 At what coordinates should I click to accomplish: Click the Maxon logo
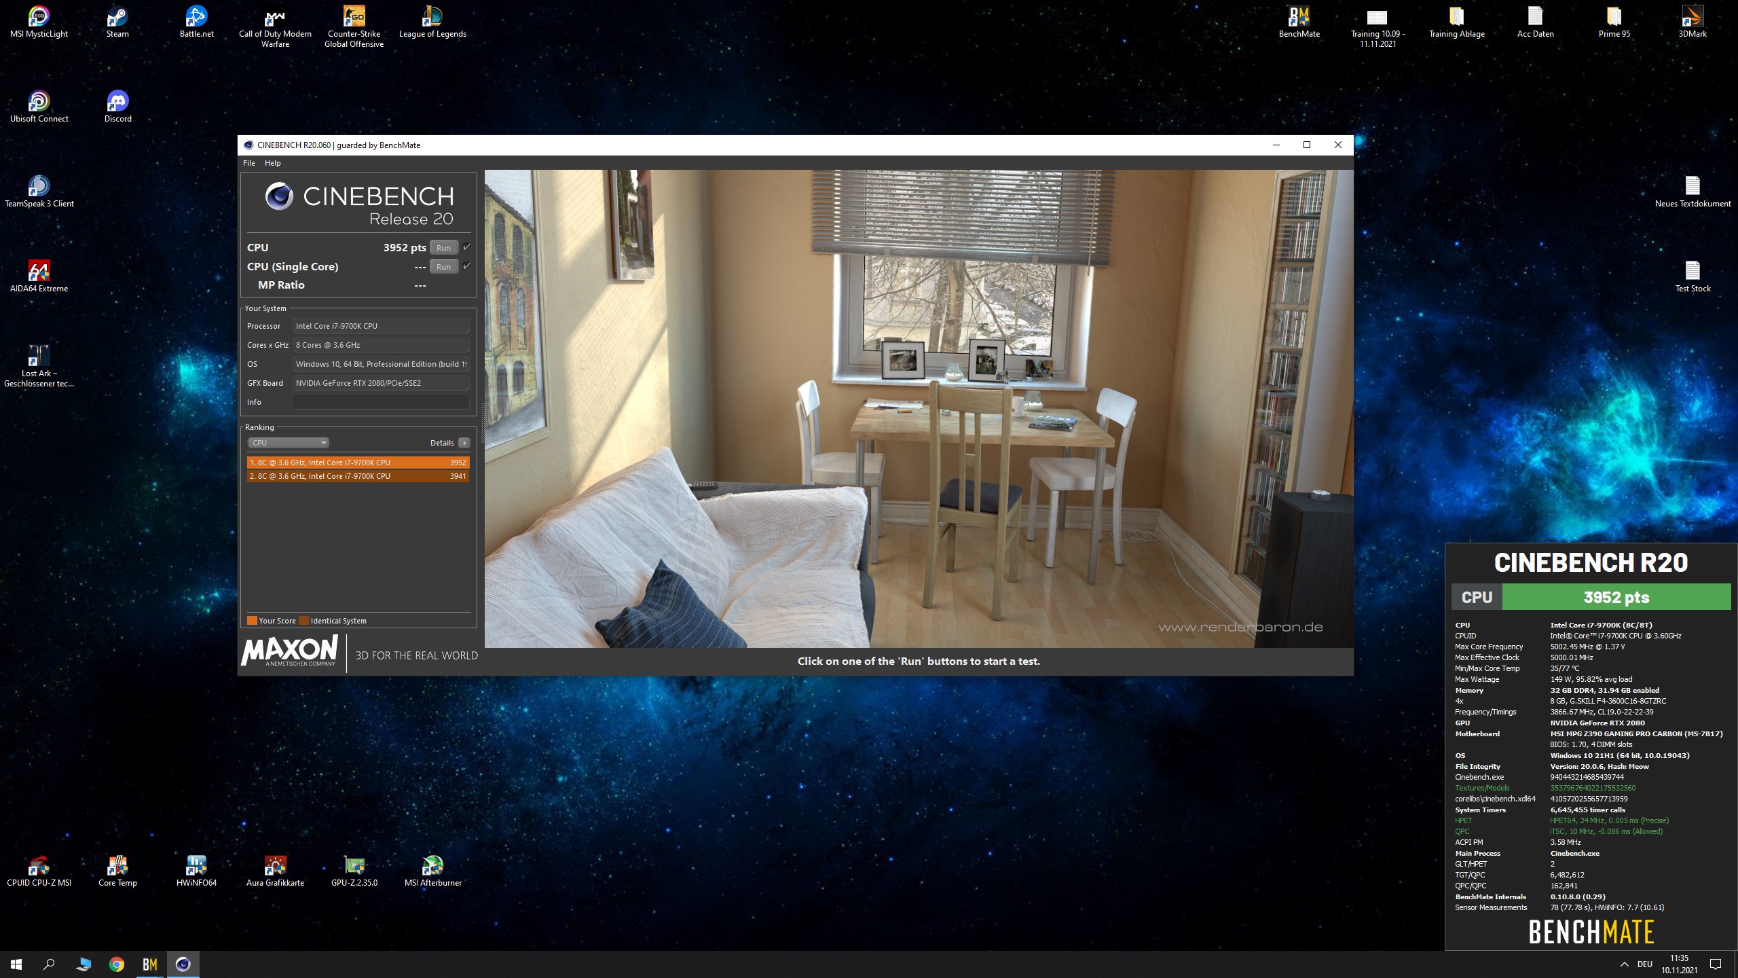pyautogui.click(x=290, y=651)
